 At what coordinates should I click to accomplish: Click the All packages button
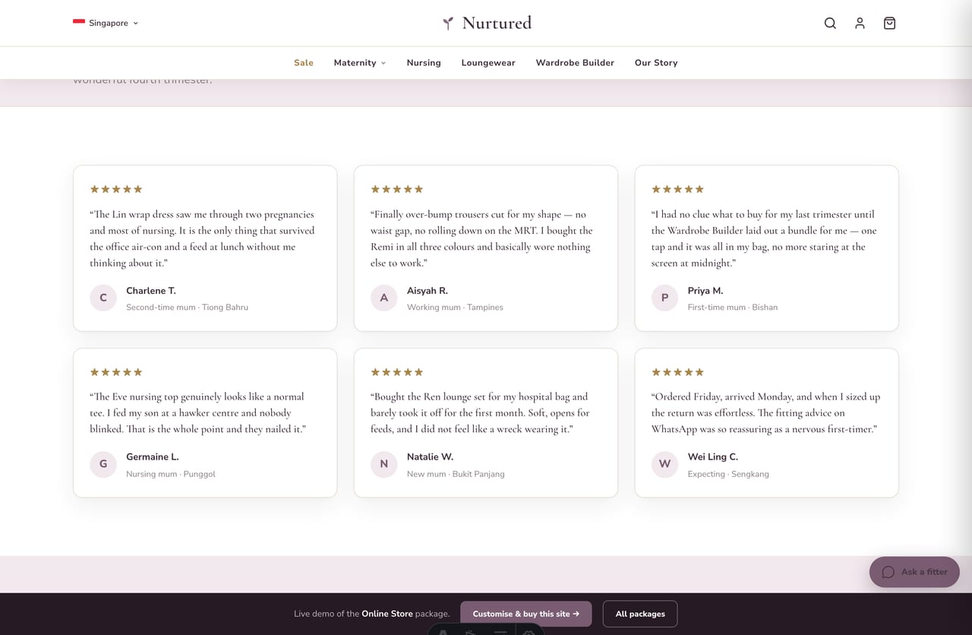click(x=640, y=614)
